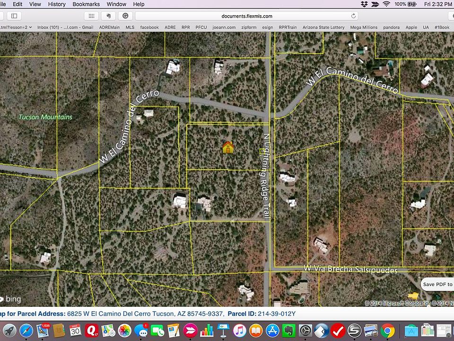The width and height of the screenshot is (454, 341).
Task: Open the Window menu
Action: click(x=116, y=4)
